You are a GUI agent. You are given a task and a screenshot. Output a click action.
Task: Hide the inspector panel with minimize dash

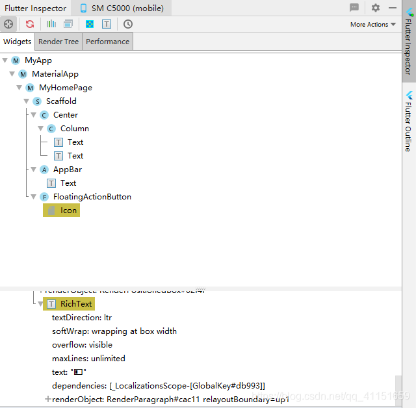click(x=393, y=8)
